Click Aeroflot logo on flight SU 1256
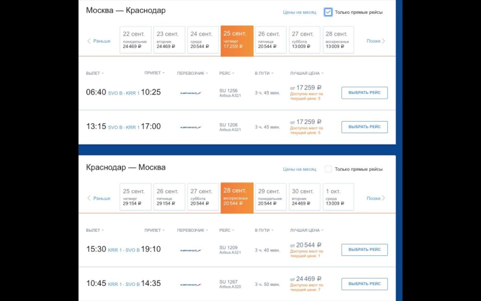This screenshot has width=481, height=301. (191, 93)
